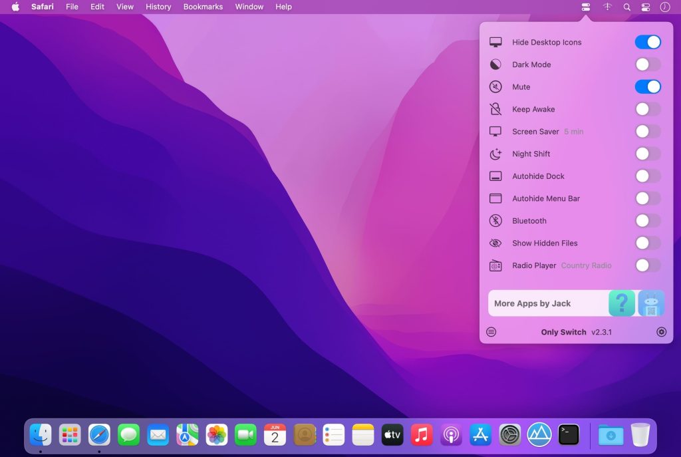Disable the Hide Desktop Icons toggle

point(647,42)
